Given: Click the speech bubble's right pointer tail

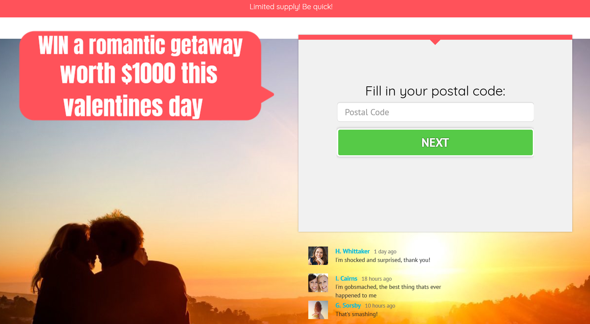Looking at the screenshot, I should [x=268, y=95].
